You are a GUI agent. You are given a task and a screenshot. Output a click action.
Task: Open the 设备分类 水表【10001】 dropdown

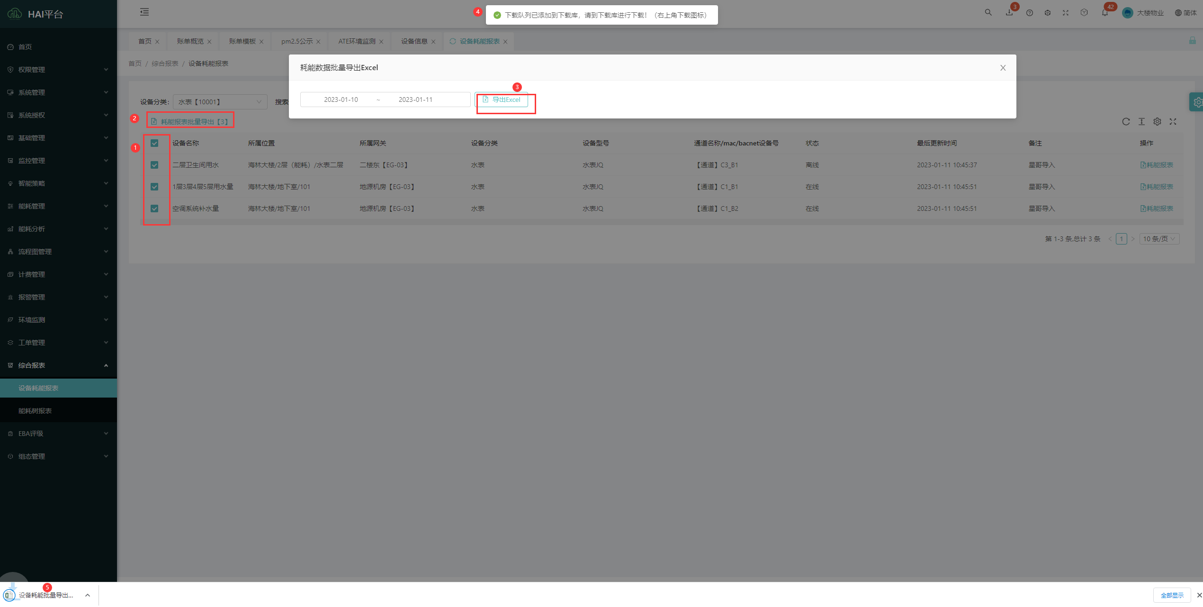220,102
